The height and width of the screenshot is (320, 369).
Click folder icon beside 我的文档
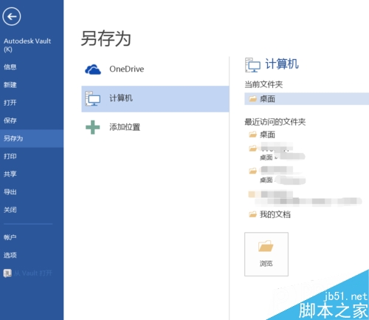pos(252,214)
